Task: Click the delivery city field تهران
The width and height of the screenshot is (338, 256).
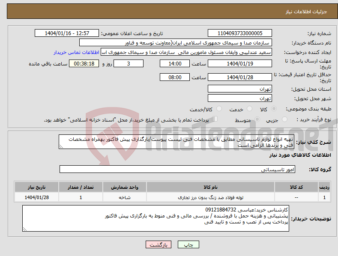Action: point(240,98)
